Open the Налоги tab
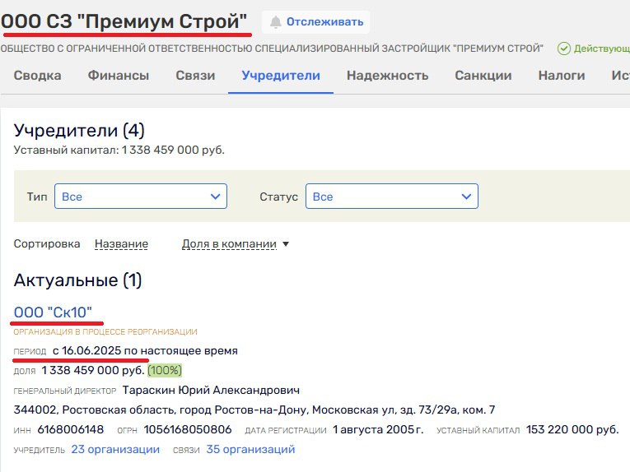 pos(561,76)
